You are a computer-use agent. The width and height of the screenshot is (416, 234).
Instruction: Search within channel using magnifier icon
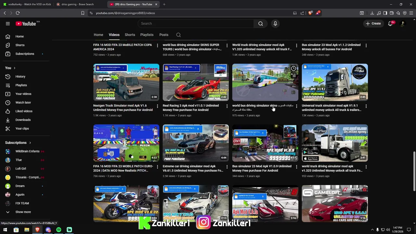(x=178, y=35)
